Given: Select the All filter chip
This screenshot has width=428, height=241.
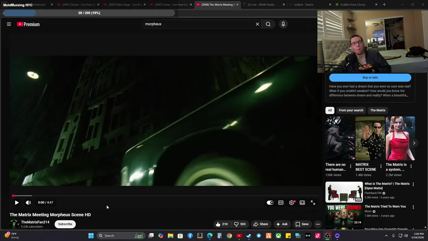Looking at the screenshot, I should coord(330,110).
